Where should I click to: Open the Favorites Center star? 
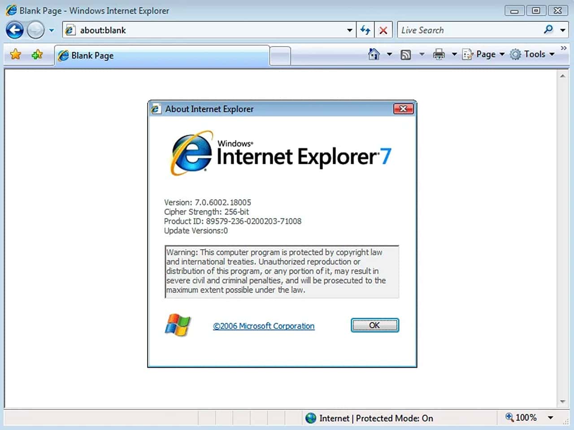16,55
